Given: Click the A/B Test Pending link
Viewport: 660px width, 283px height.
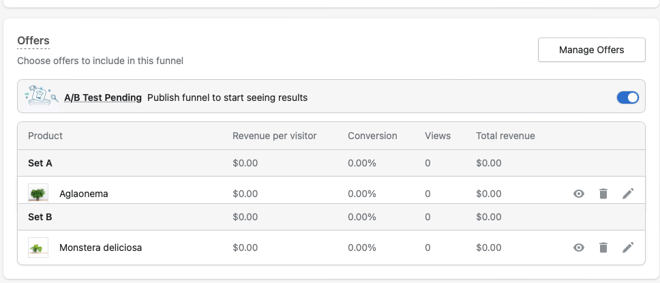Looking at the screenshot, I should pos(103,98).
